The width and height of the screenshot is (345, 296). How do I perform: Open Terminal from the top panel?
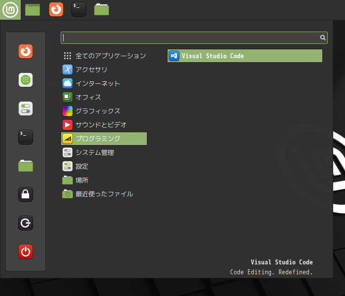(79, 9)
